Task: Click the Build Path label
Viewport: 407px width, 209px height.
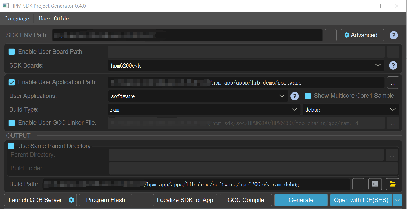Action: pos(24,184)
